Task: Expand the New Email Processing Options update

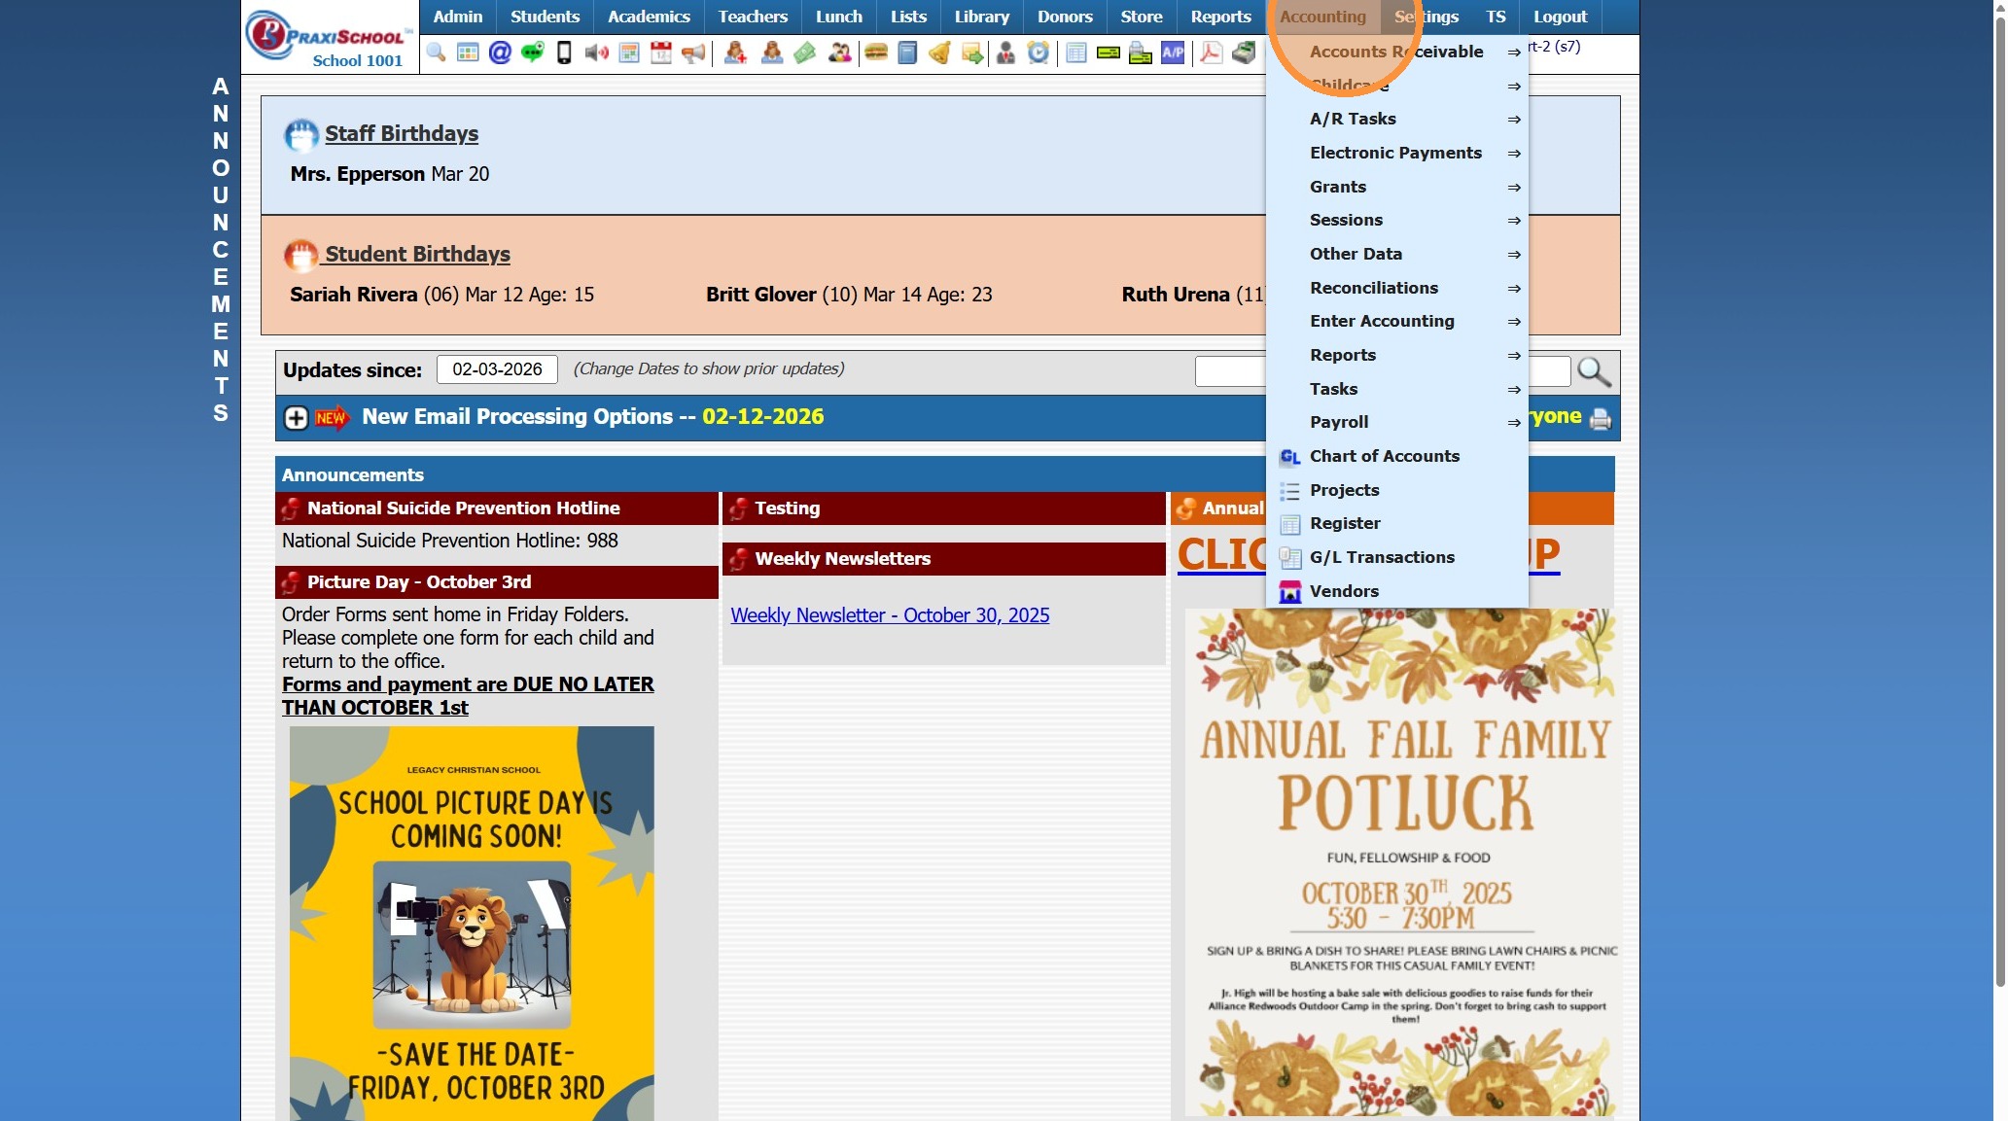Action: [x=296, y=418]
